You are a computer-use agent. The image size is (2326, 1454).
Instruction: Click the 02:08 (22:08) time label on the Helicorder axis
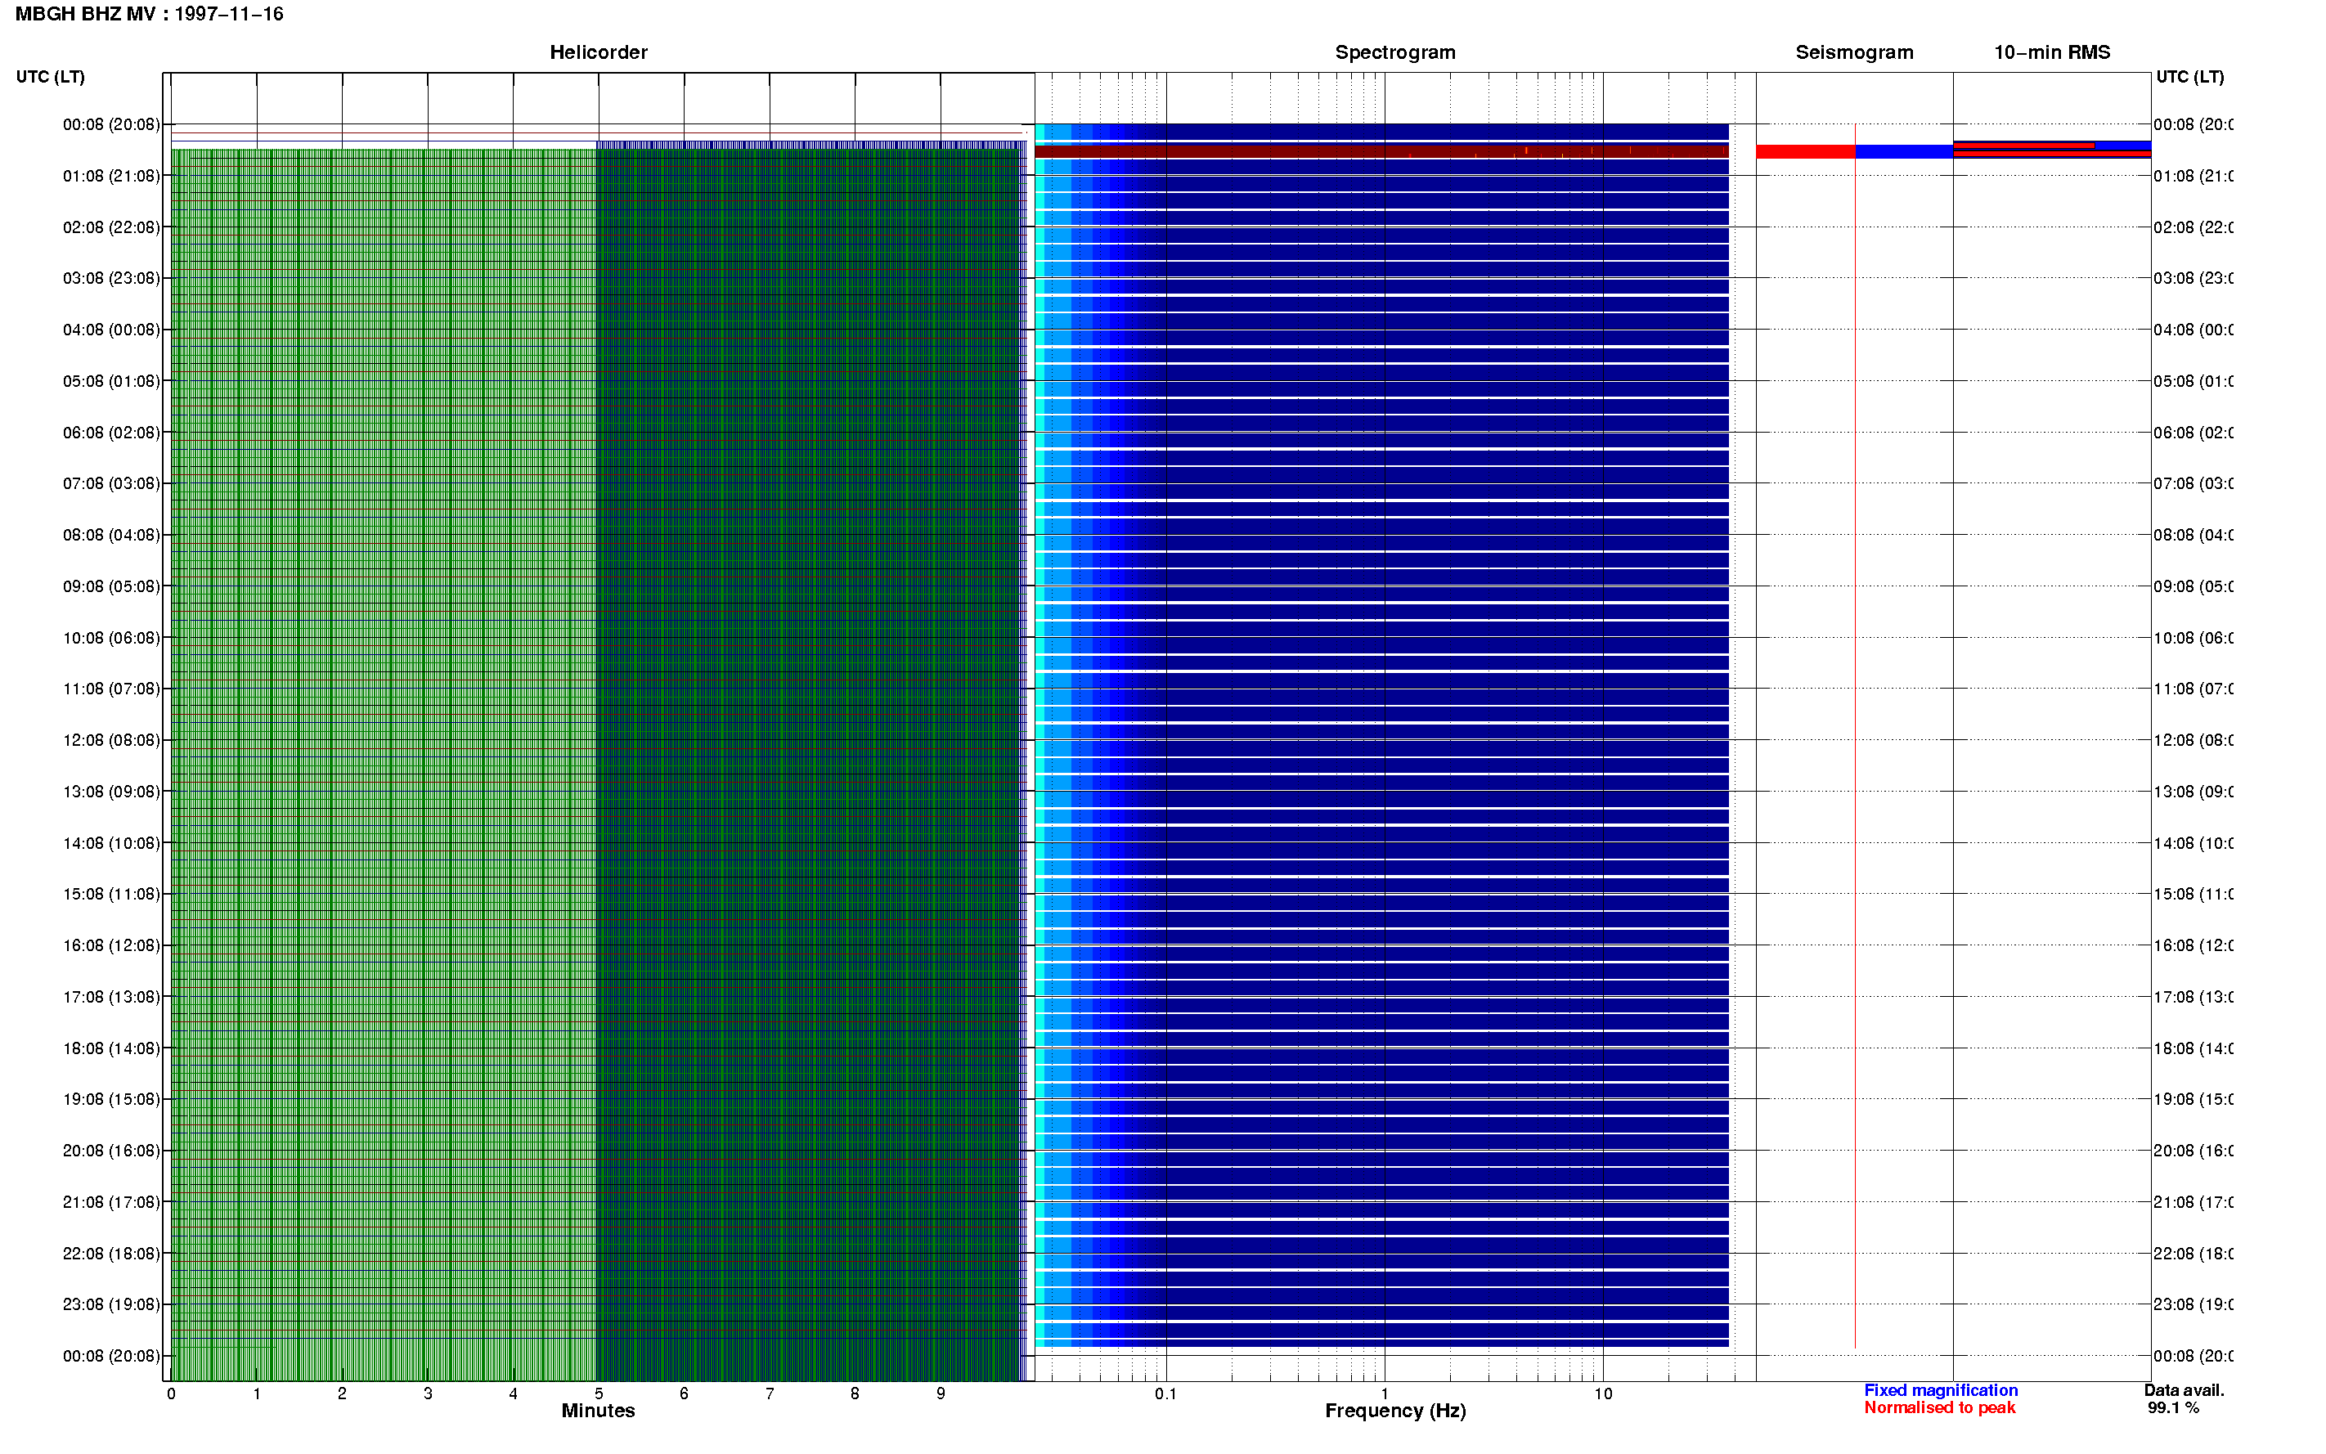111,227
